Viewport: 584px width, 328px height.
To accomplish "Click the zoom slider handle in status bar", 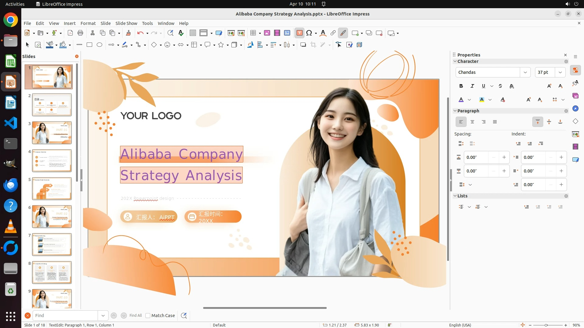I will [546, 325].
